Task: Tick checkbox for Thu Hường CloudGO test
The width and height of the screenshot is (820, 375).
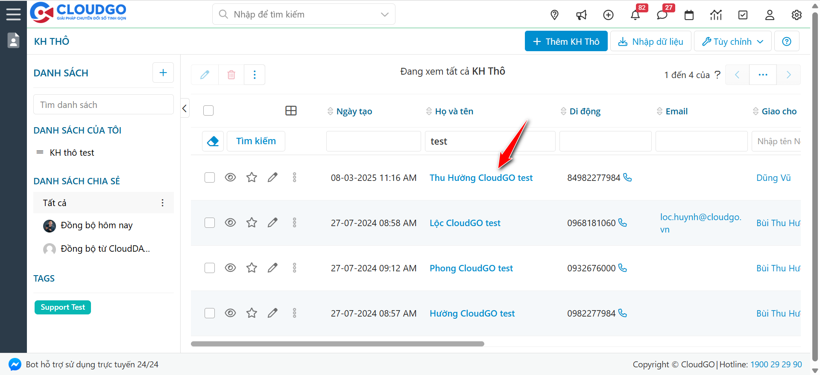Action: coord(210,177)
